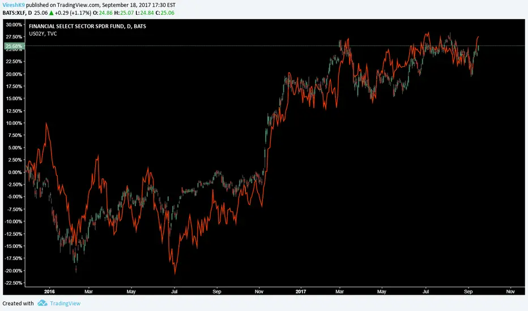Click the TradingView cloud logo icon
The image size is (528, 311).
pyautogui.click(x=42, y=303)
